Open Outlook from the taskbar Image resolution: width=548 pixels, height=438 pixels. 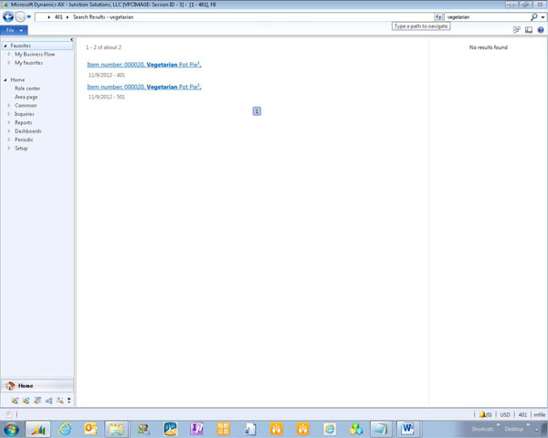90,429
